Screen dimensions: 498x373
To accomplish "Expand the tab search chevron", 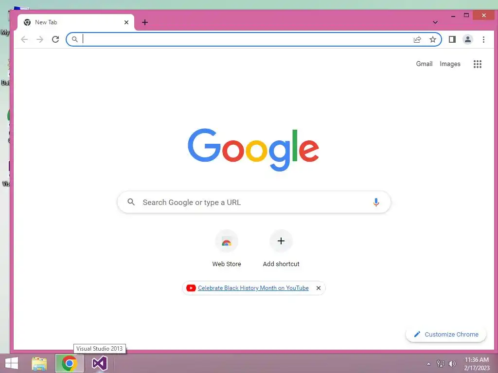I will [435, 22].
